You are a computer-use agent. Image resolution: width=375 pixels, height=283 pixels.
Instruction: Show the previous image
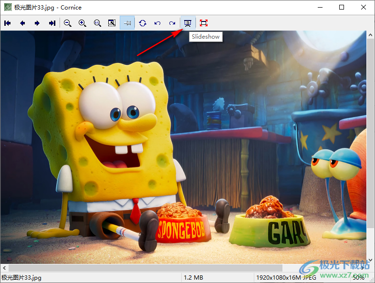point(22,23)
